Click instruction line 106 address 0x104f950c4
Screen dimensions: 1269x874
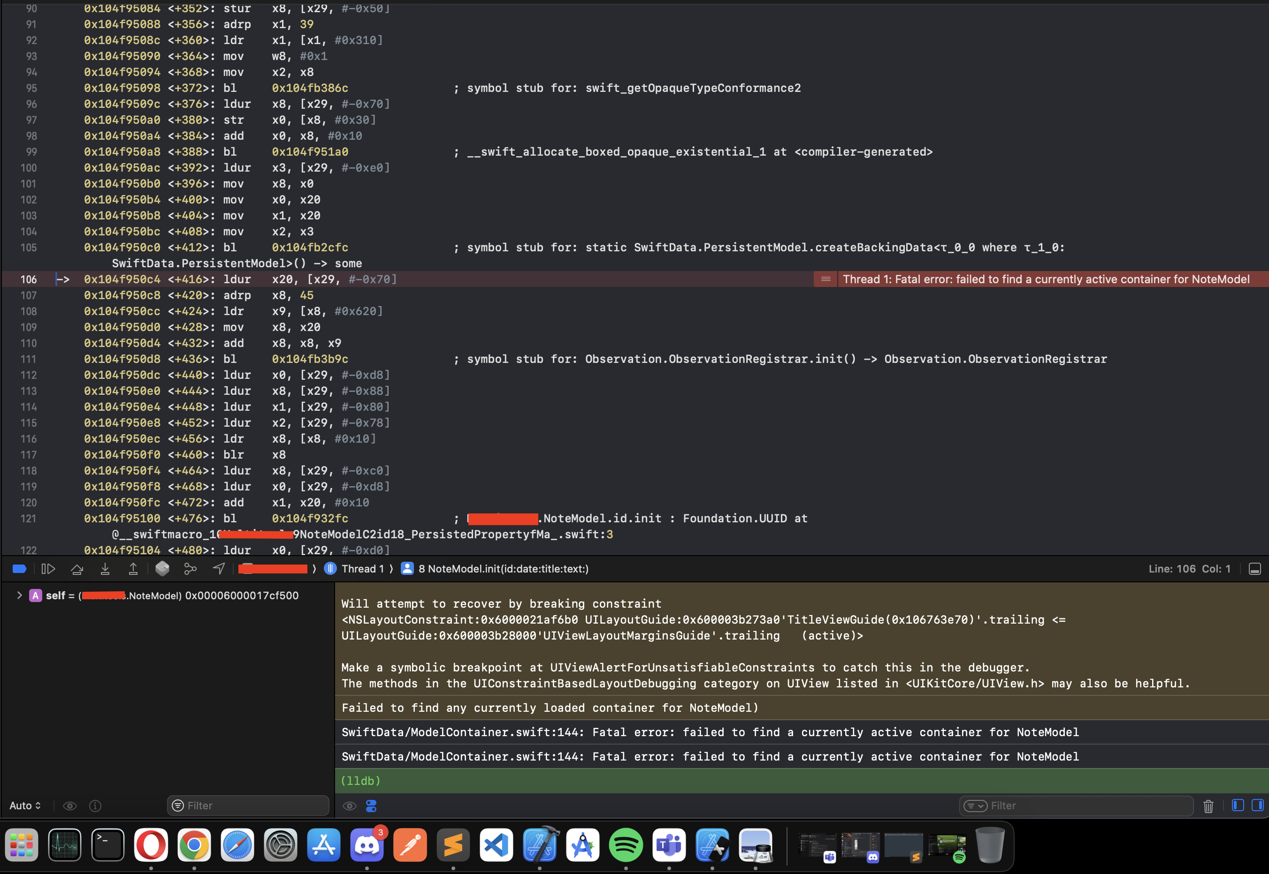122,279
